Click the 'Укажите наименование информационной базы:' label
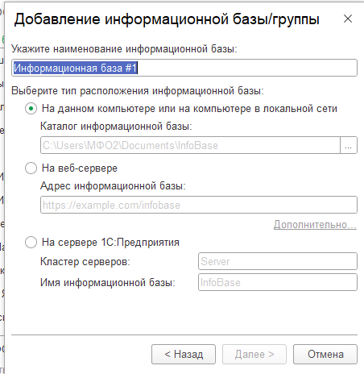 [124, 49]
